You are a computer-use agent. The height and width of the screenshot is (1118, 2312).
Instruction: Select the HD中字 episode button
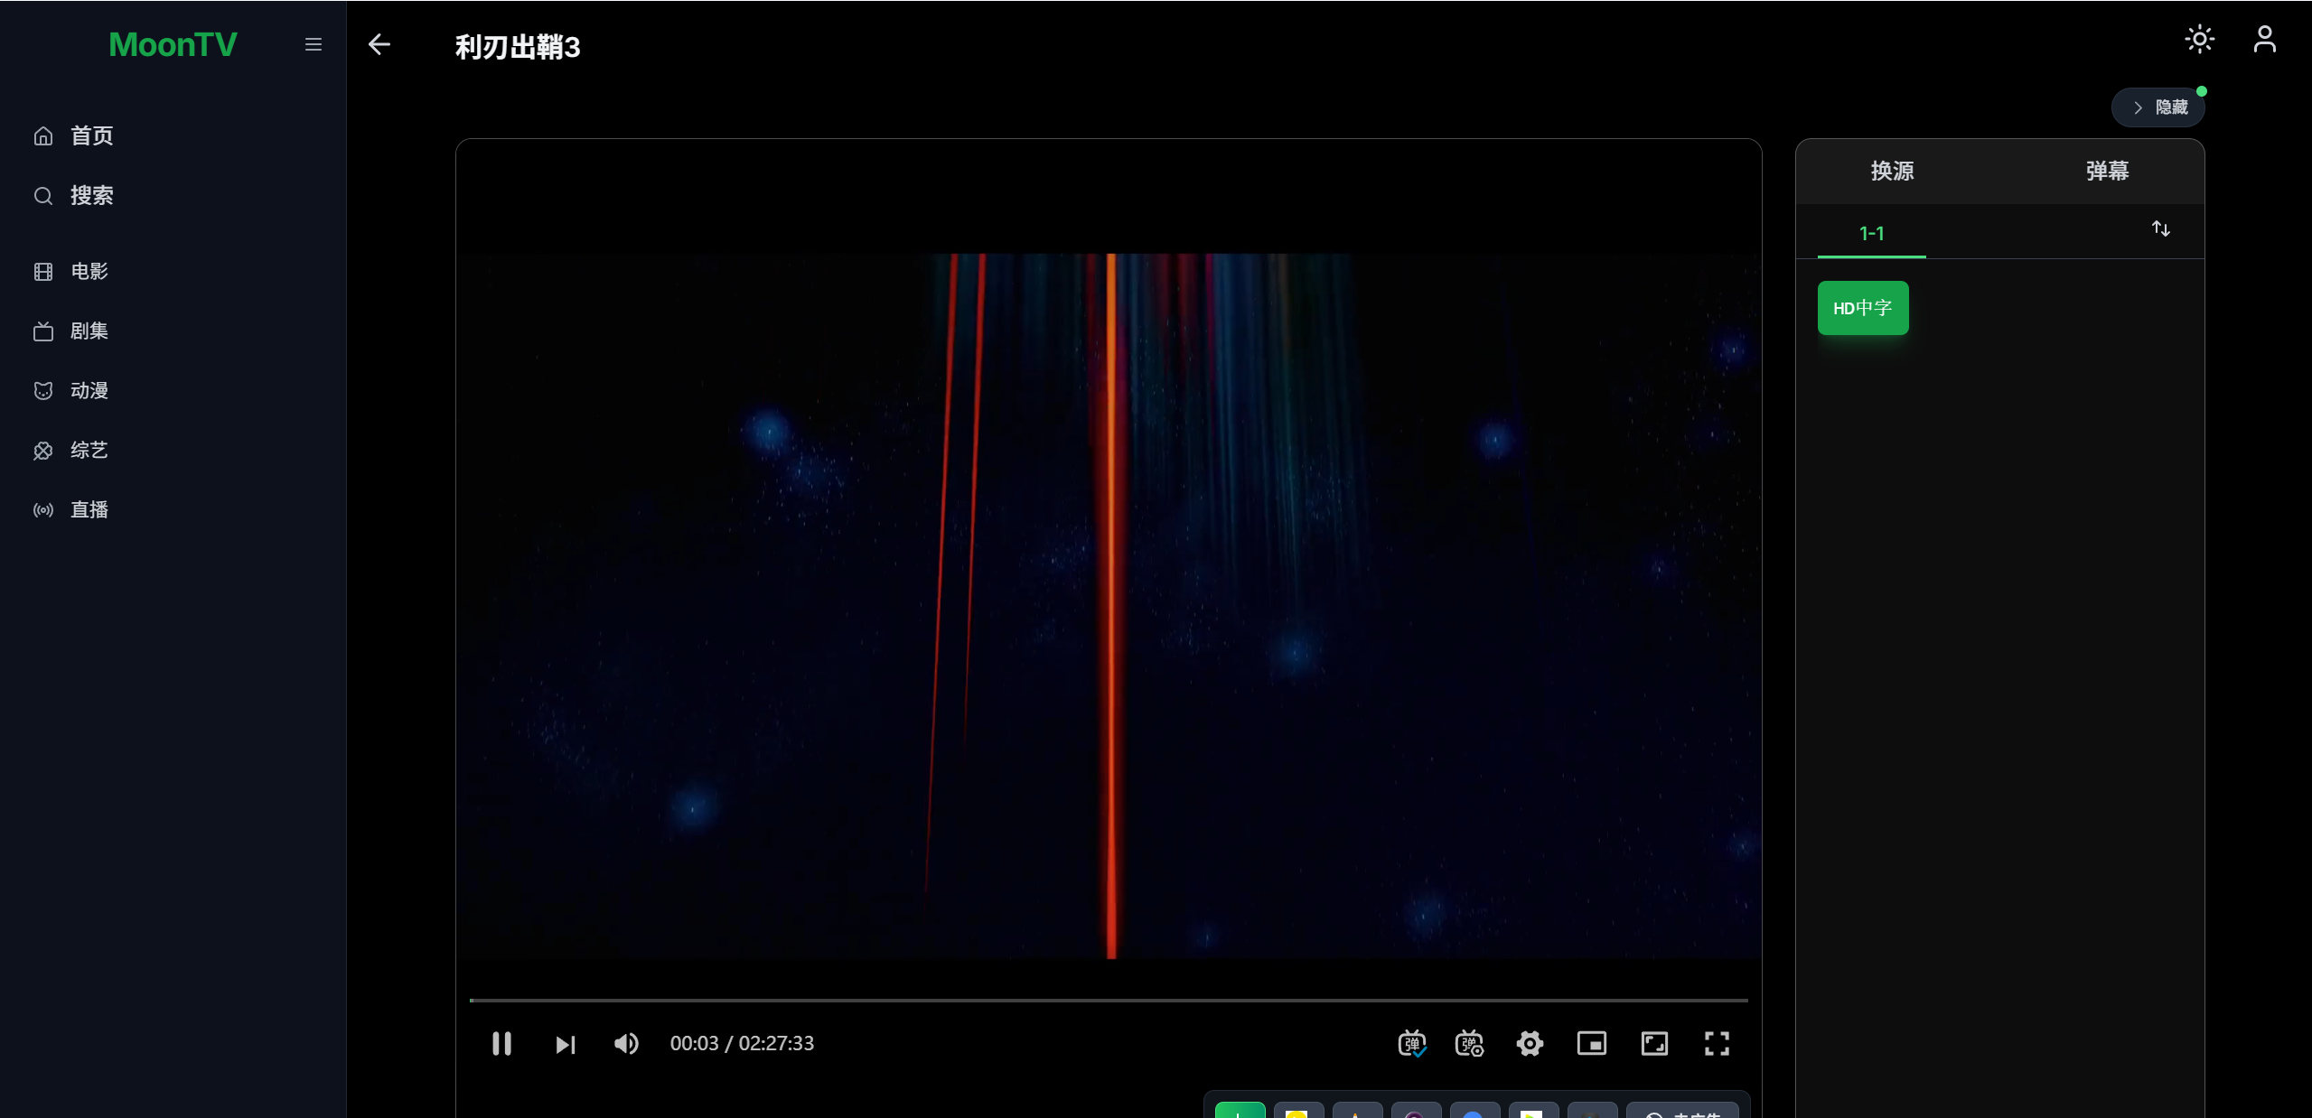click(x=1862, y=308)
